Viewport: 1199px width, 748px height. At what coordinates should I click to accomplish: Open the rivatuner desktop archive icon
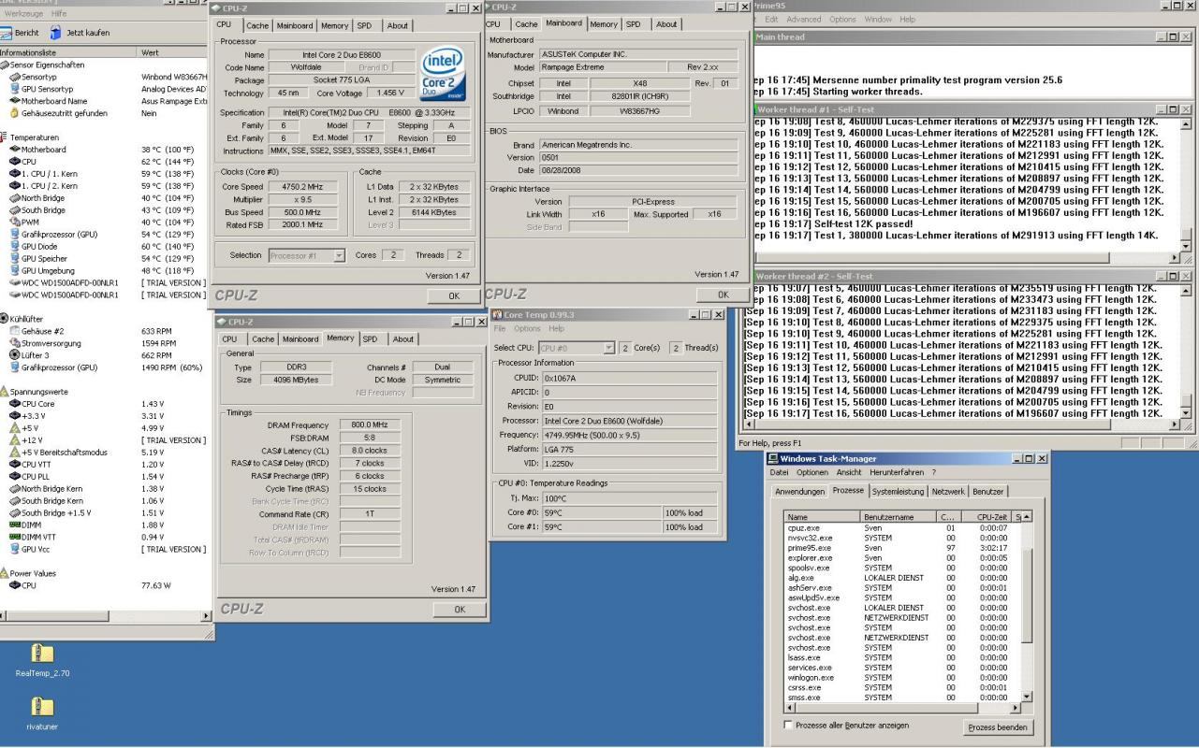(41, 709)
